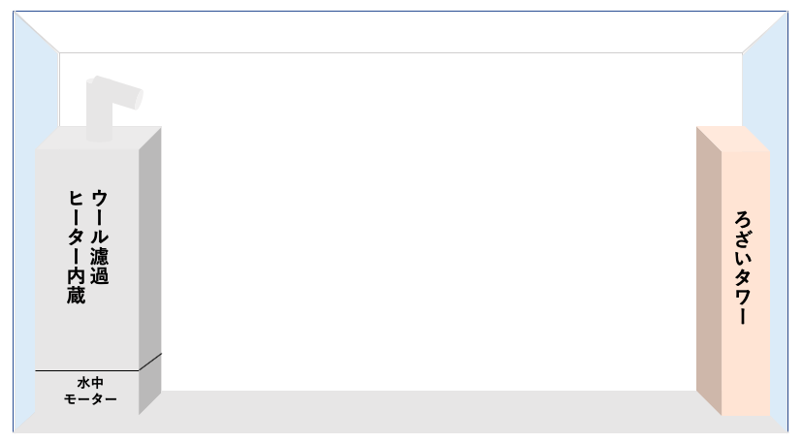Click the ろざいタワー vertical text
The height and width of the screenshot is (443, 803).
point(743,268)
